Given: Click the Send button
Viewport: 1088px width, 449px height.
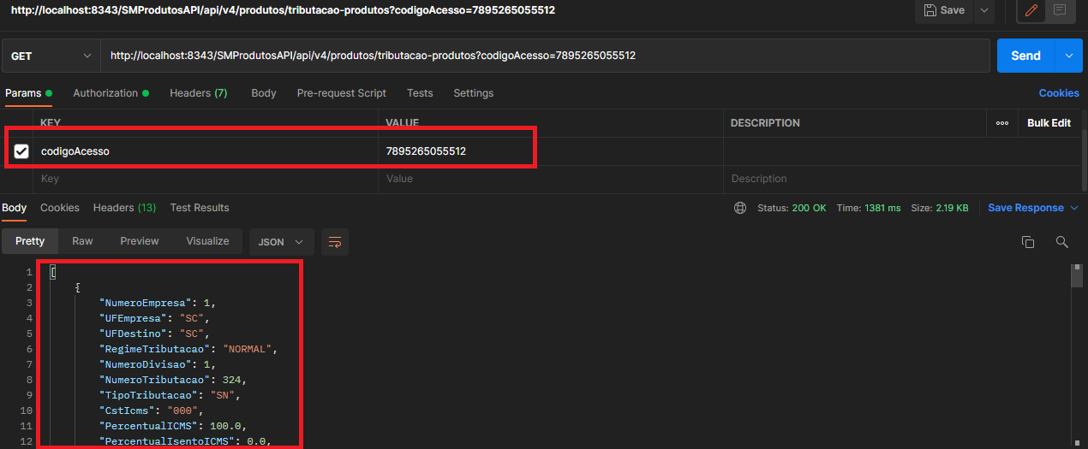Looking at the screenshot, I should click(x=1025, y=56).
